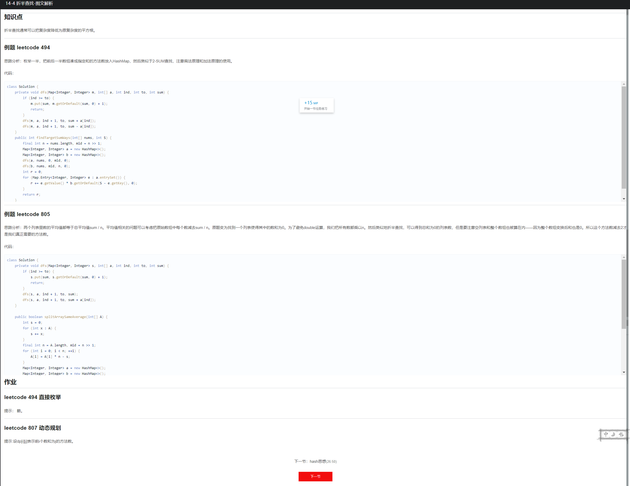The image size is (630, 486).
Task: Select the 例题 leetcode 494 heading
Action: (27, 47)
